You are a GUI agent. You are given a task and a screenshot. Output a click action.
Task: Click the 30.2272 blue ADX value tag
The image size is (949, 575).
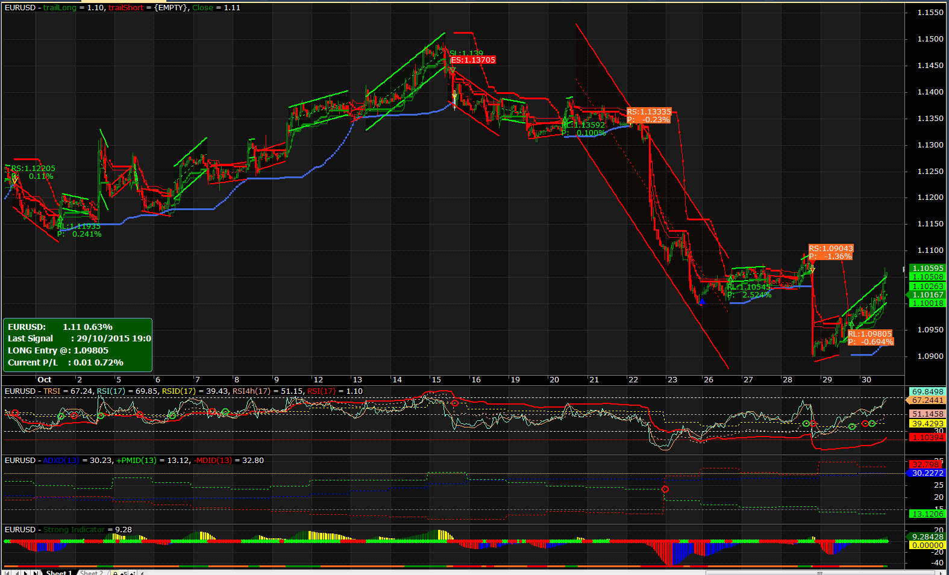[x=926, y=473]
